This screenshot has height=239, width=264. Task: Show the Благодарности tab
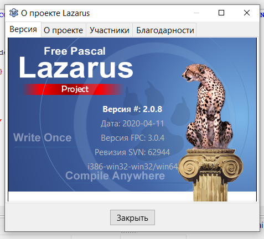165,30
